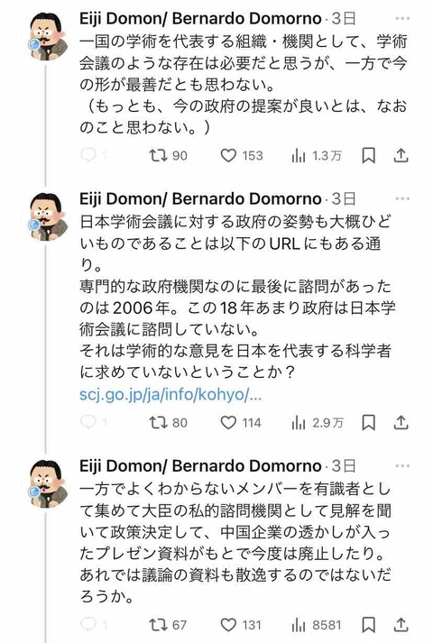Click the avatar on the third tweet
433x643 pixels.
click(x=48, y=484)
